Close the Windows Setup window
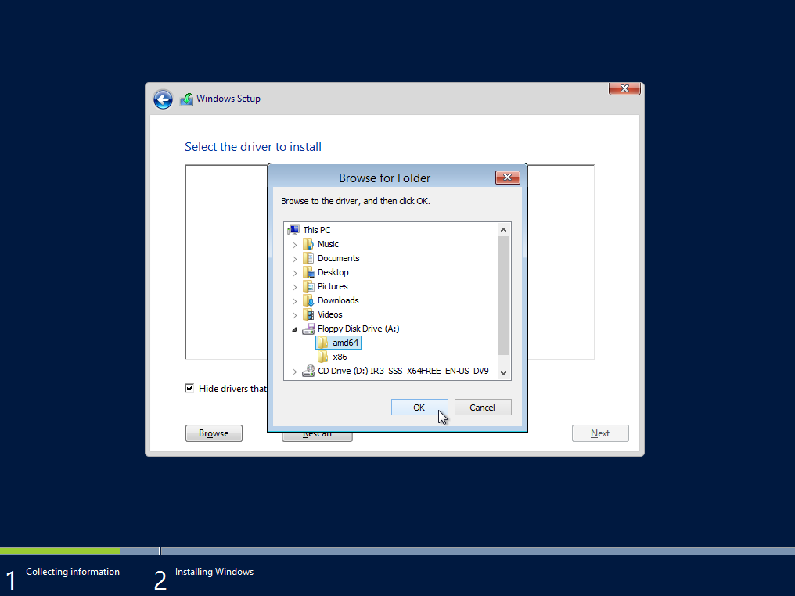The image size is (795, 596). point(624,88)
